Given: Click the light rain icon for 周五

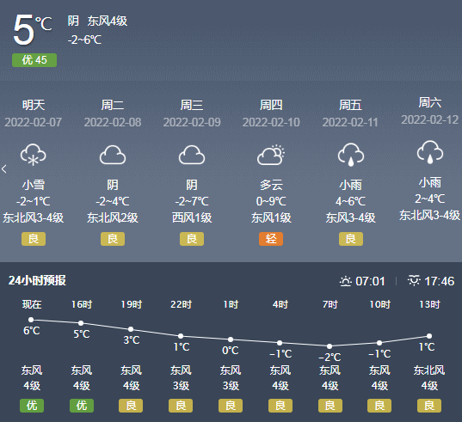Looking at the screenshot, I should (351, 155).
